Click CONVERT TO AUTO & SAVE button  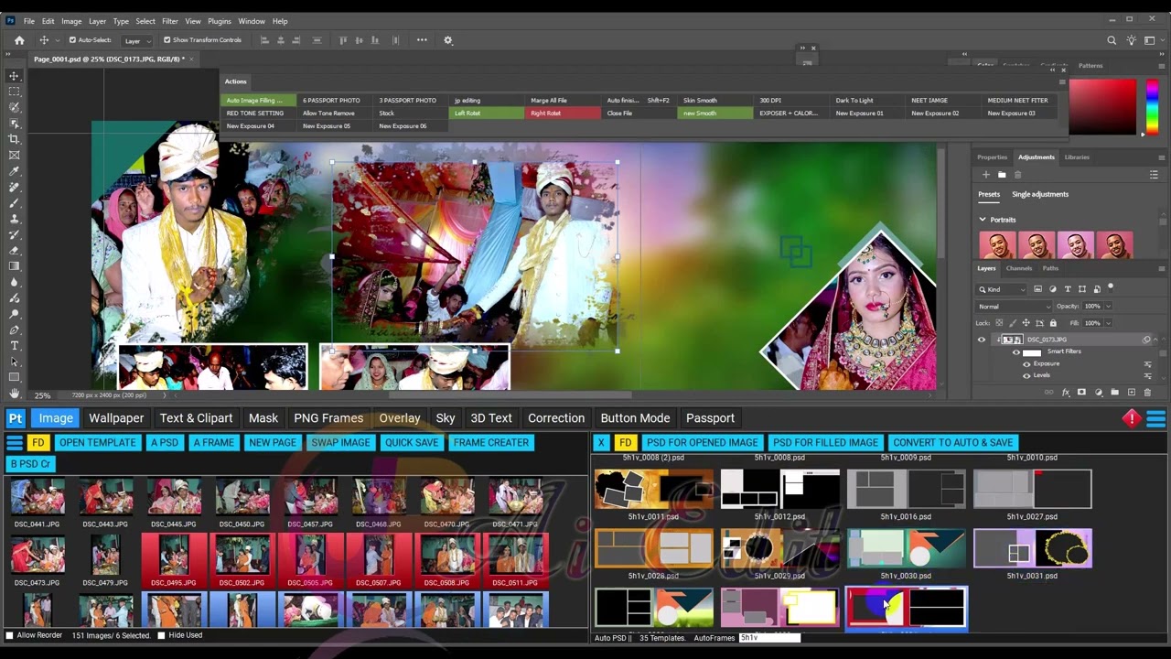[952, 442]
